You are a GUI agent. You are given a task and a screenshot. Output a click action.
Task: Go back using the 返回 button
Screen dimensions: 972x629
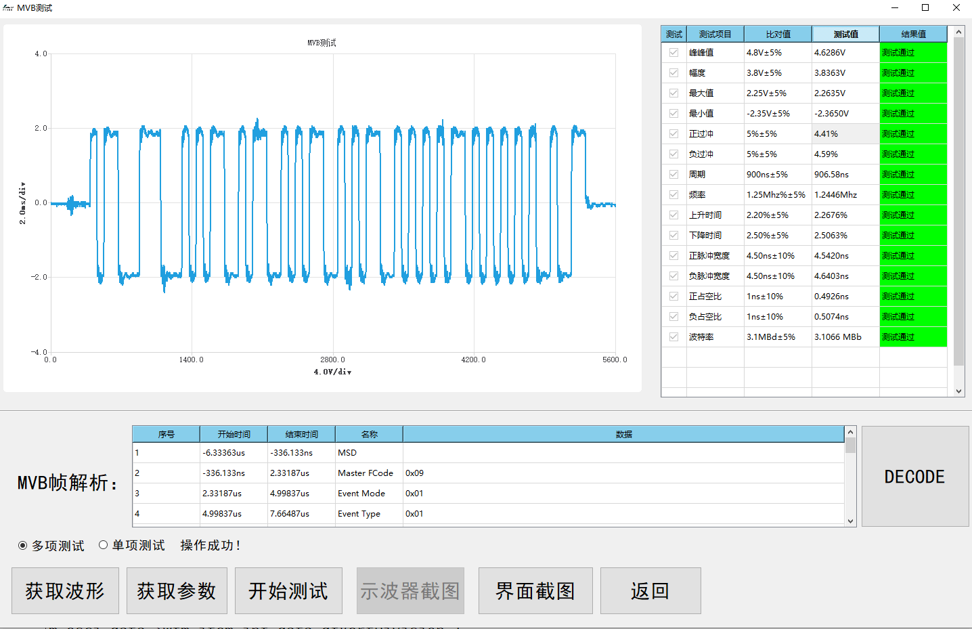click(x=650, y=591)
